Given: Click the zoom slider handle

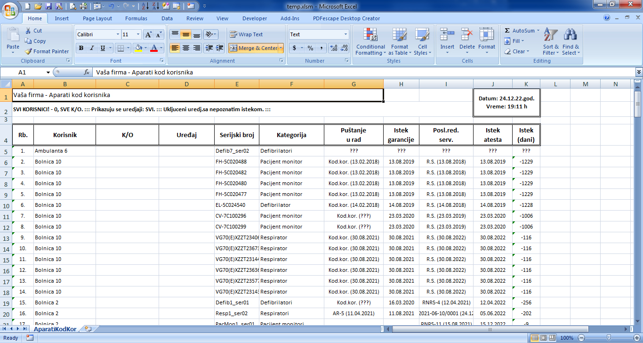Looking at the screenshot, I should 609,338.
